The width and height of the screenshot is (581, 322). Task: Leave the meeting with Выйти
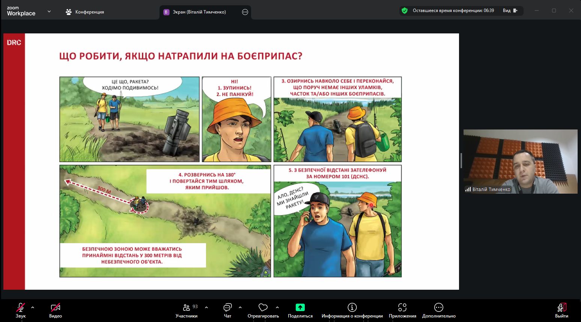pyautogui.click(x=561, y=308)
